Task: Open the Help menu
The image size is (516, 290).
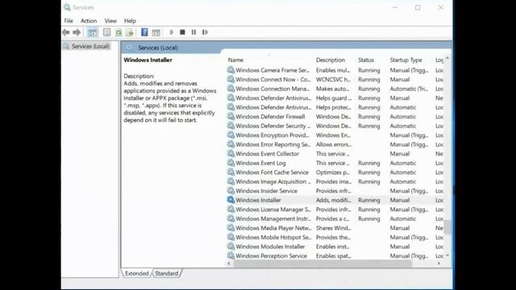Action: (130, 21)
